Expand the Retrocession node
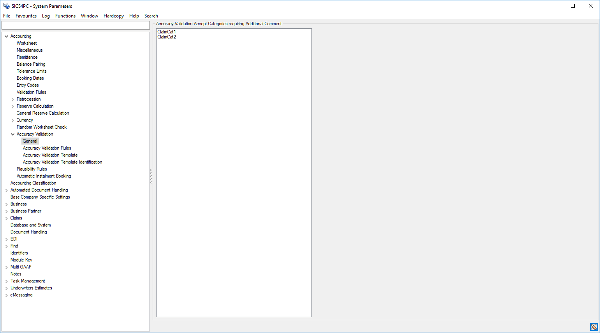Viewport: 600px width, 333px height. pyautogui.click(x=12, y=99)
